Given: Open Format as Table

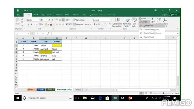Looking at the screenshot, I should click(127, 22).
